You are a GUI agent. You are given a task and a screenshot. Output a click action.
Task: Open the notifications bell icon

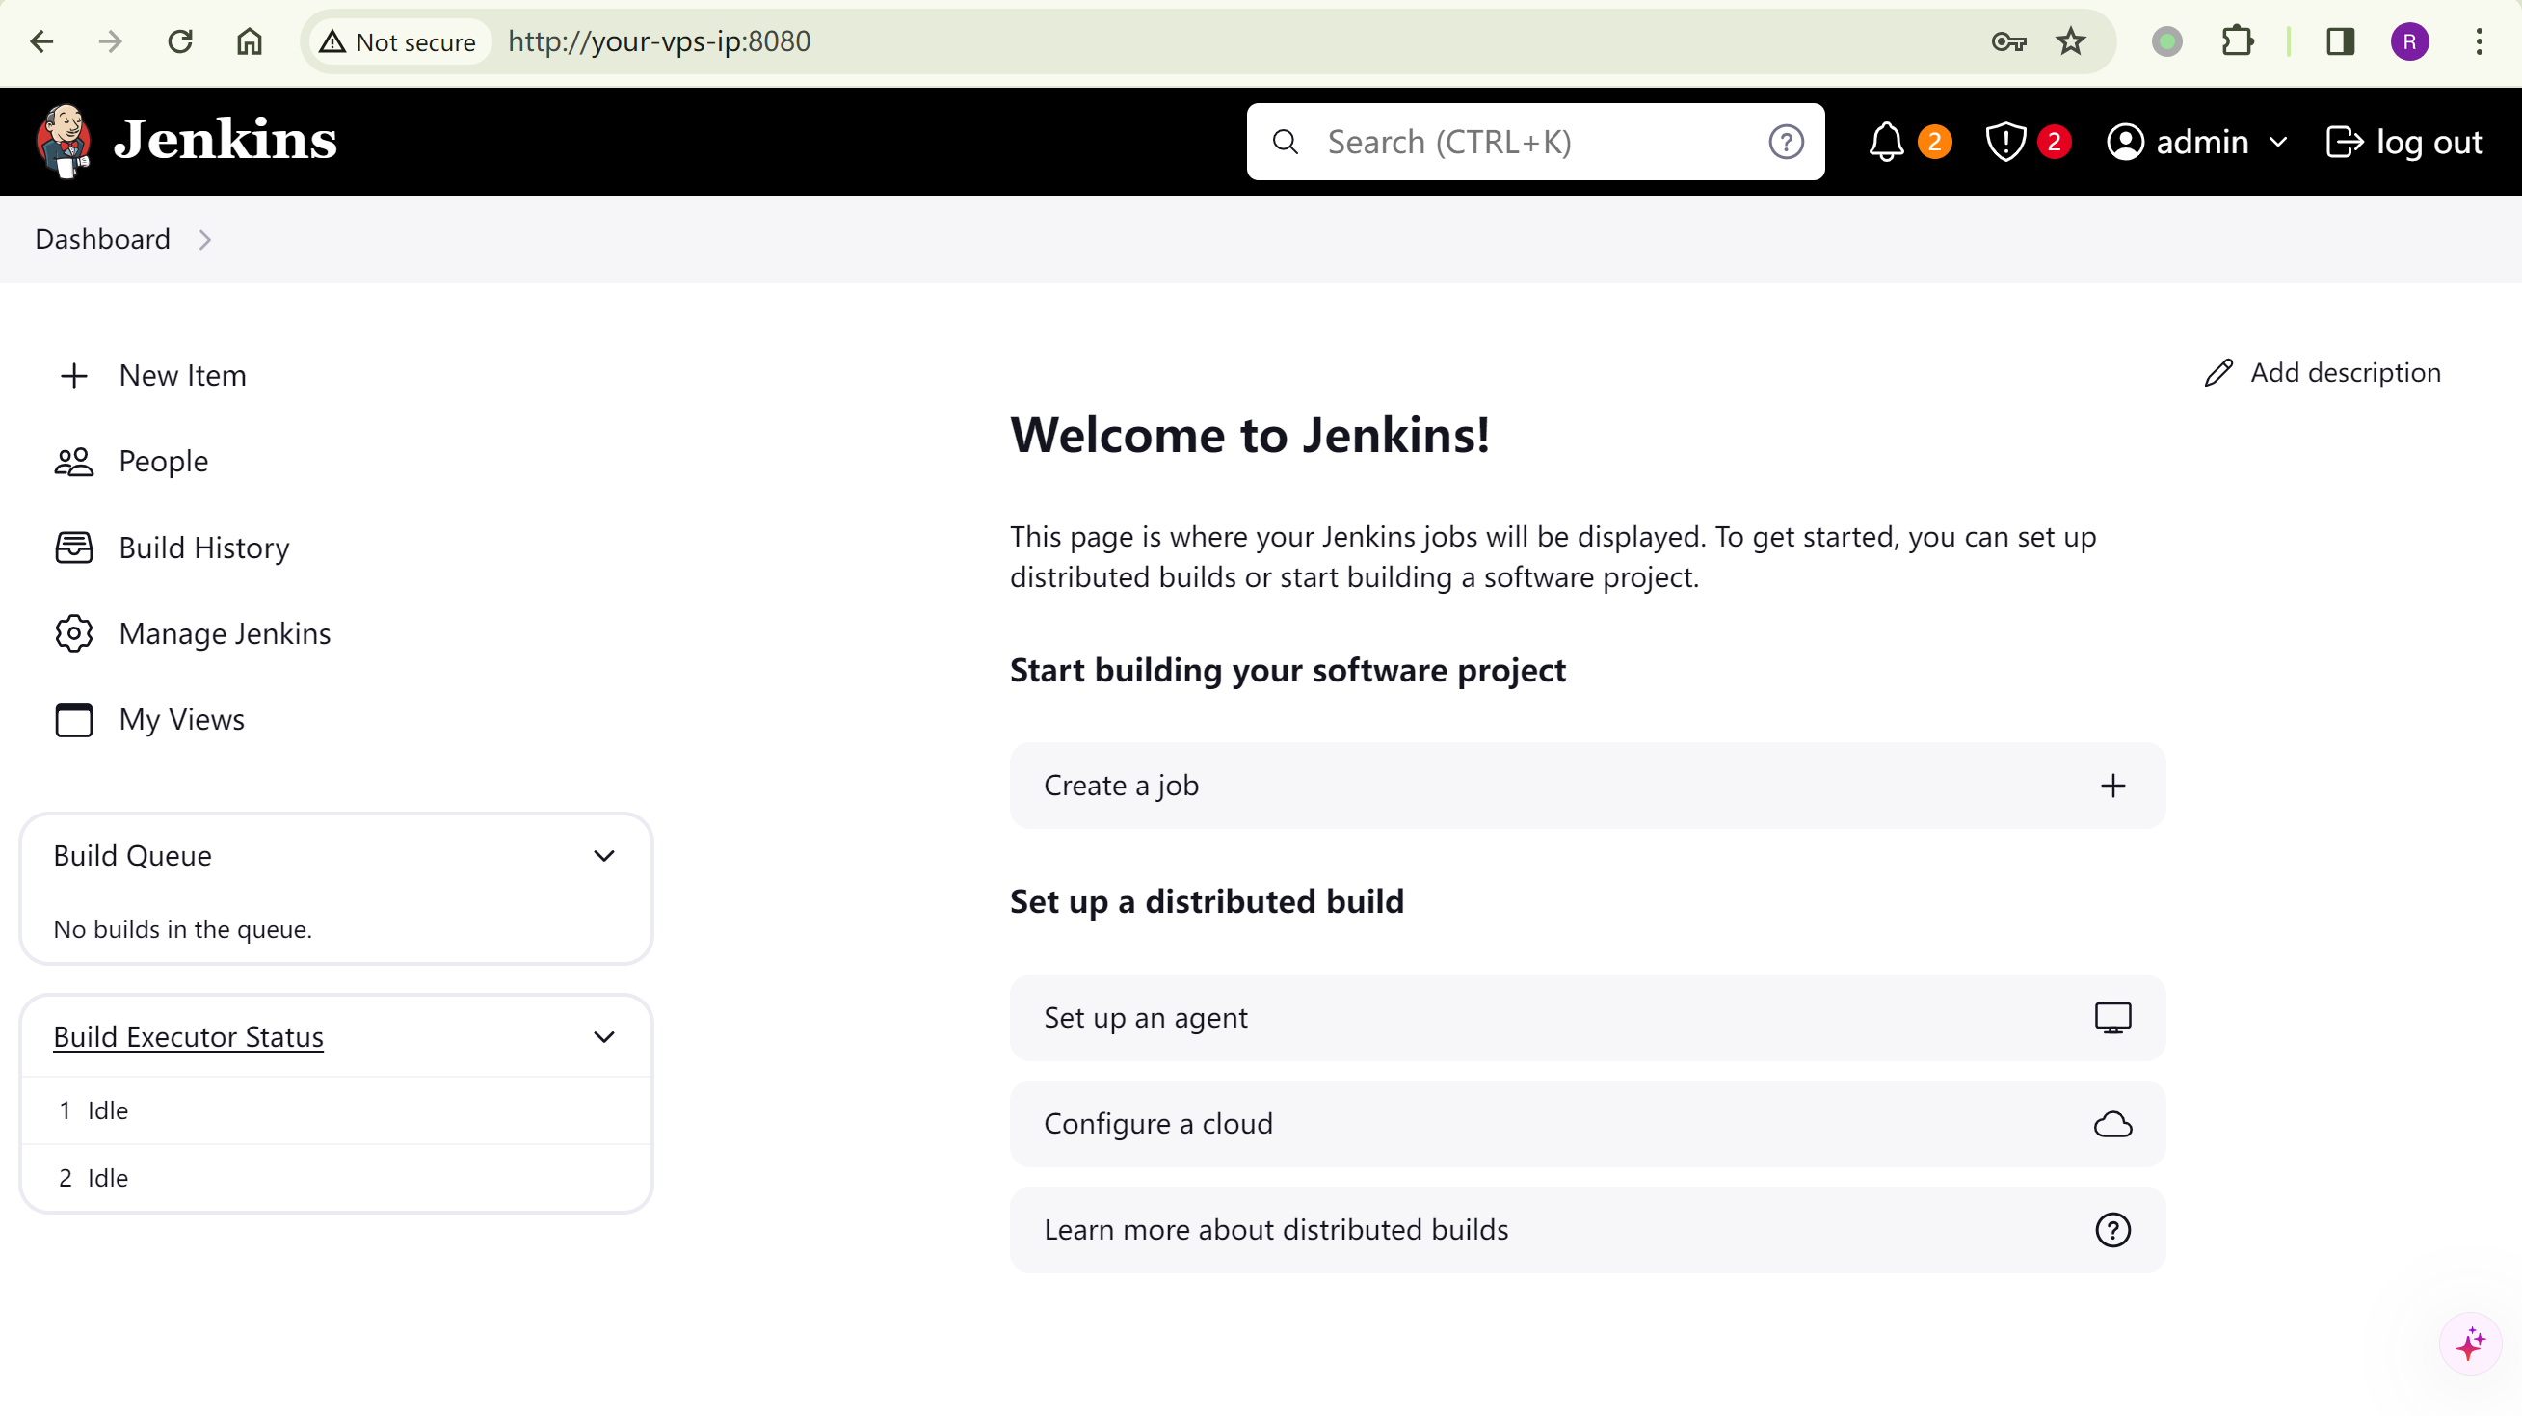pyautogui.click(x=1886, y=143)
